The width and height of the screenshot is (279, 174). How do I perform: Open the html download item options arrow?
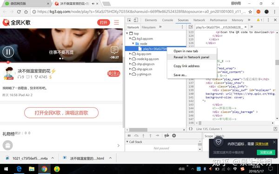click(110, 158)
